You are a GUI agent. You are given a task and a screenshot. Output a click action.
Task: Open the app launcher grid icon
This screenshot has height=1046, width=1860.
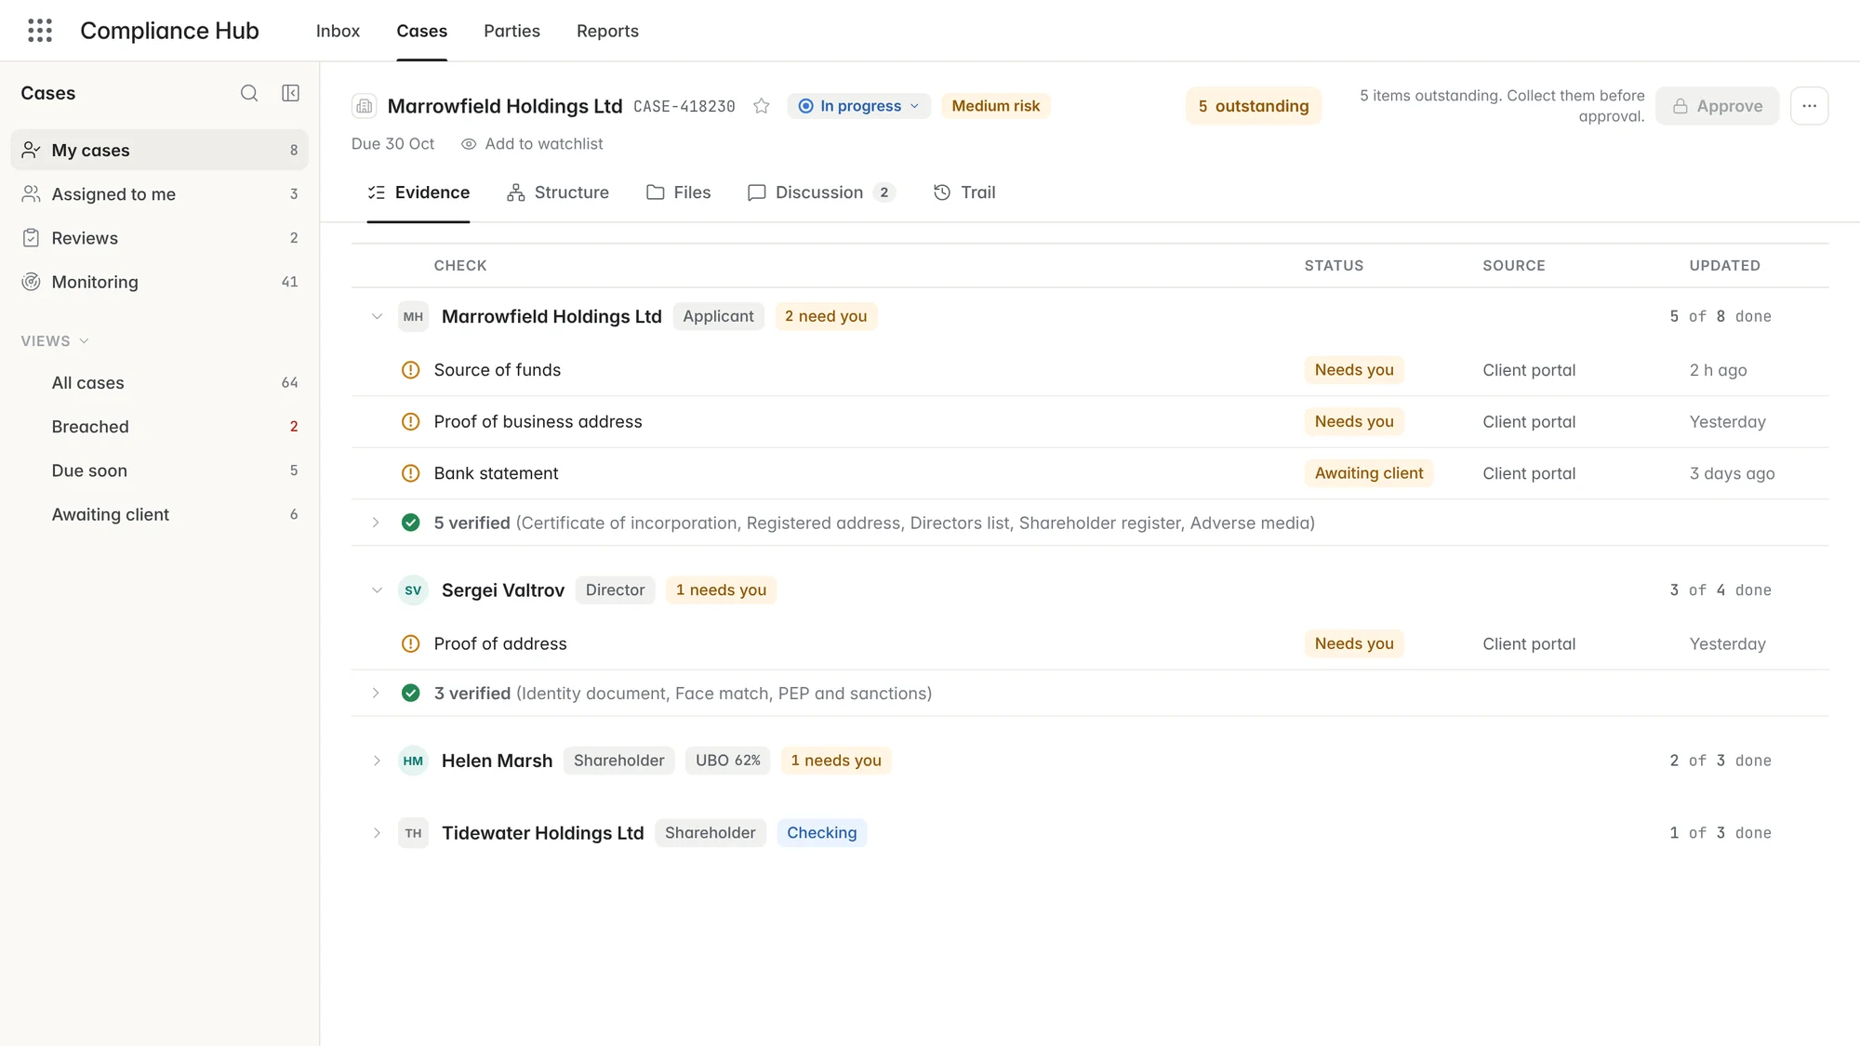(x=40, y=31)
